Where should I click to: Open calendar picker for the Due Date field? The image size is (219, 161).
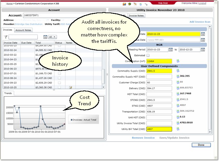[203, 40]
